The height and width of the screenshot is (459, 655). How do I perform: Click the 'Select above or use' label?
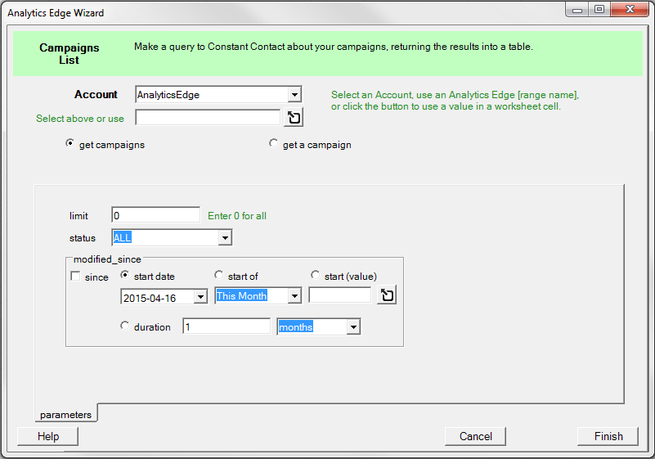pyautogui.click(x=80, y=119)
